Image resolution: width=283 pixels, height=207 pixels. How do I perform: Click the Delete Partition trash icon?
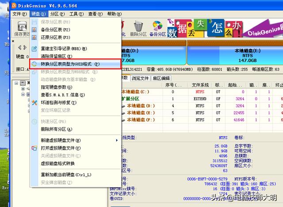pyautogui.click(x=138, y=26)
